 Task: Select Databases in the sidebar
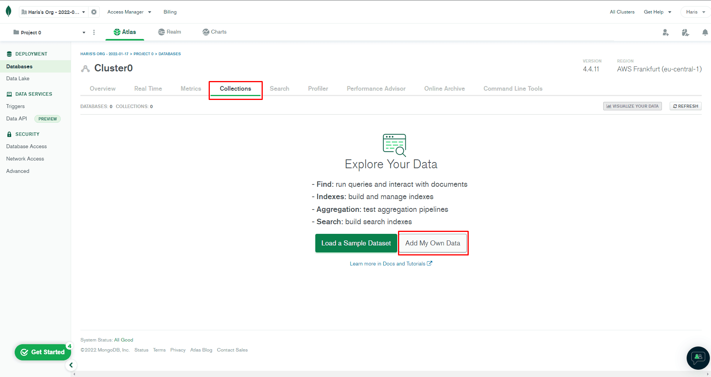pos(35,66)
